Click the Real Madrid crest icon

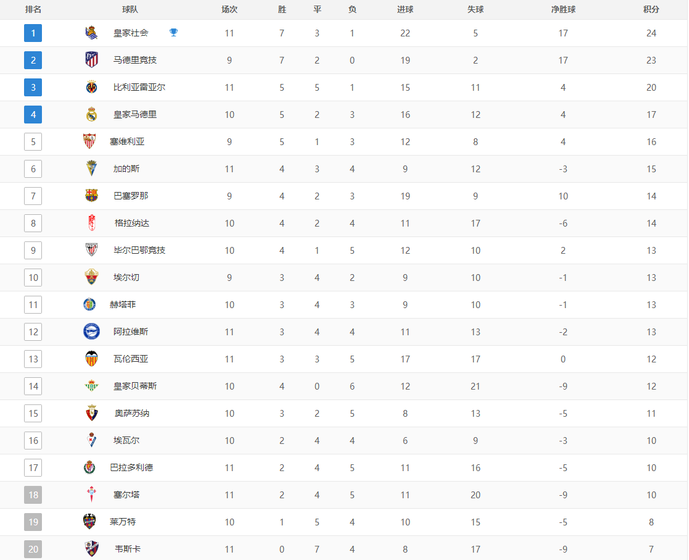tap(91, 114)
